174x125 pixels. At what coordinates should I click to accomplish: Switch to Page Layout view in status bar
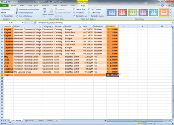point(143,123)
